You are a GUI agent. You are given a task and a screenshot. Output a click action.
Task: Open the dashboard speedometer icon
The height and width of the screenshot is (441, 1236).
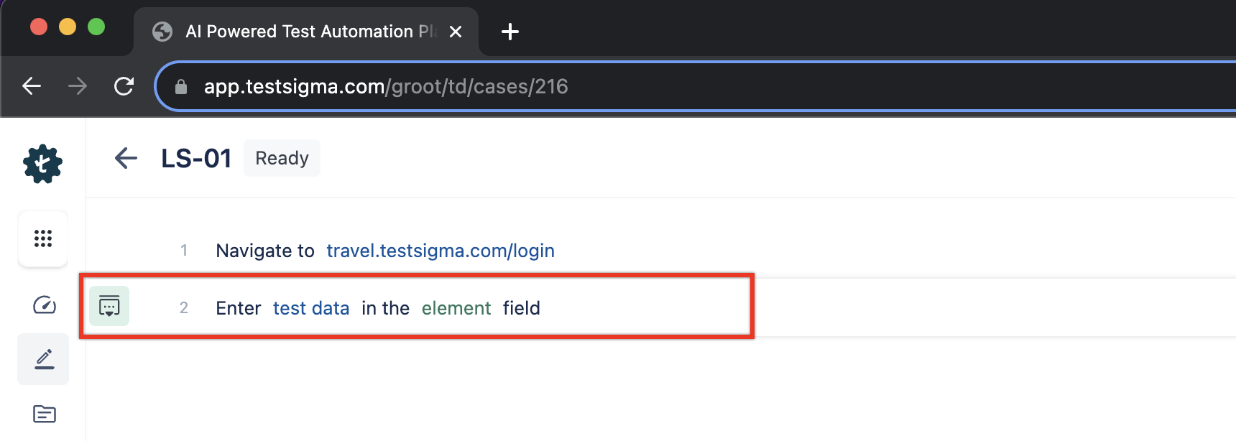coord(44,305)
